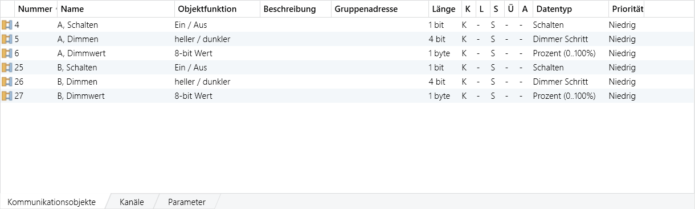Select the Kommunikationsobjekte tab
This screenshot has height=209, width=695.
(x=52, y=202)
